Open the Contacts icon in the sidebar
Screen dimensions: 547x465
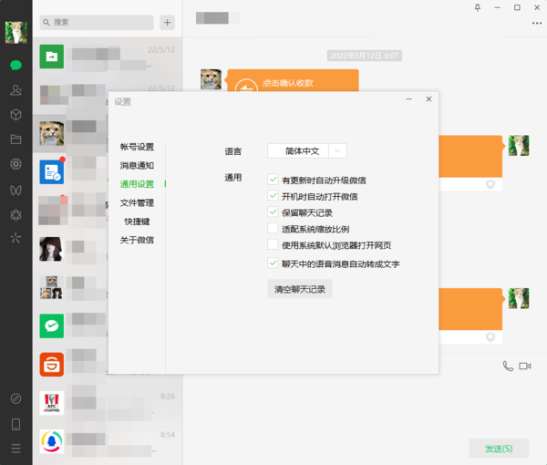coord(15,89)
